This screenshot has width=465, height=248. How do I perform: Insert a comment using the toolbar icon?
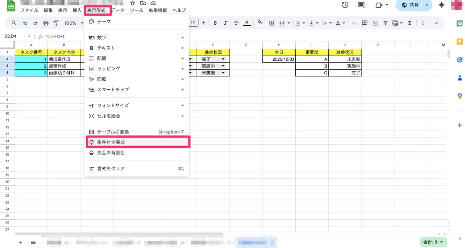pyautogui.click(x=364, y=23)
